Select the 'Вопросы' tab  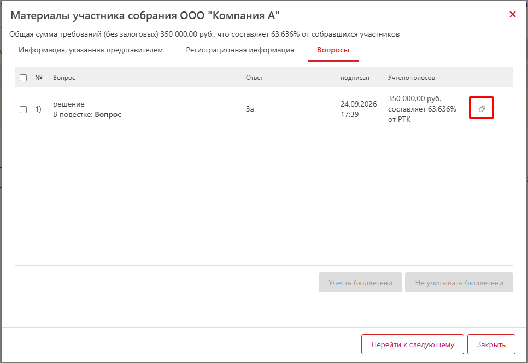click(x=333, y=50)
